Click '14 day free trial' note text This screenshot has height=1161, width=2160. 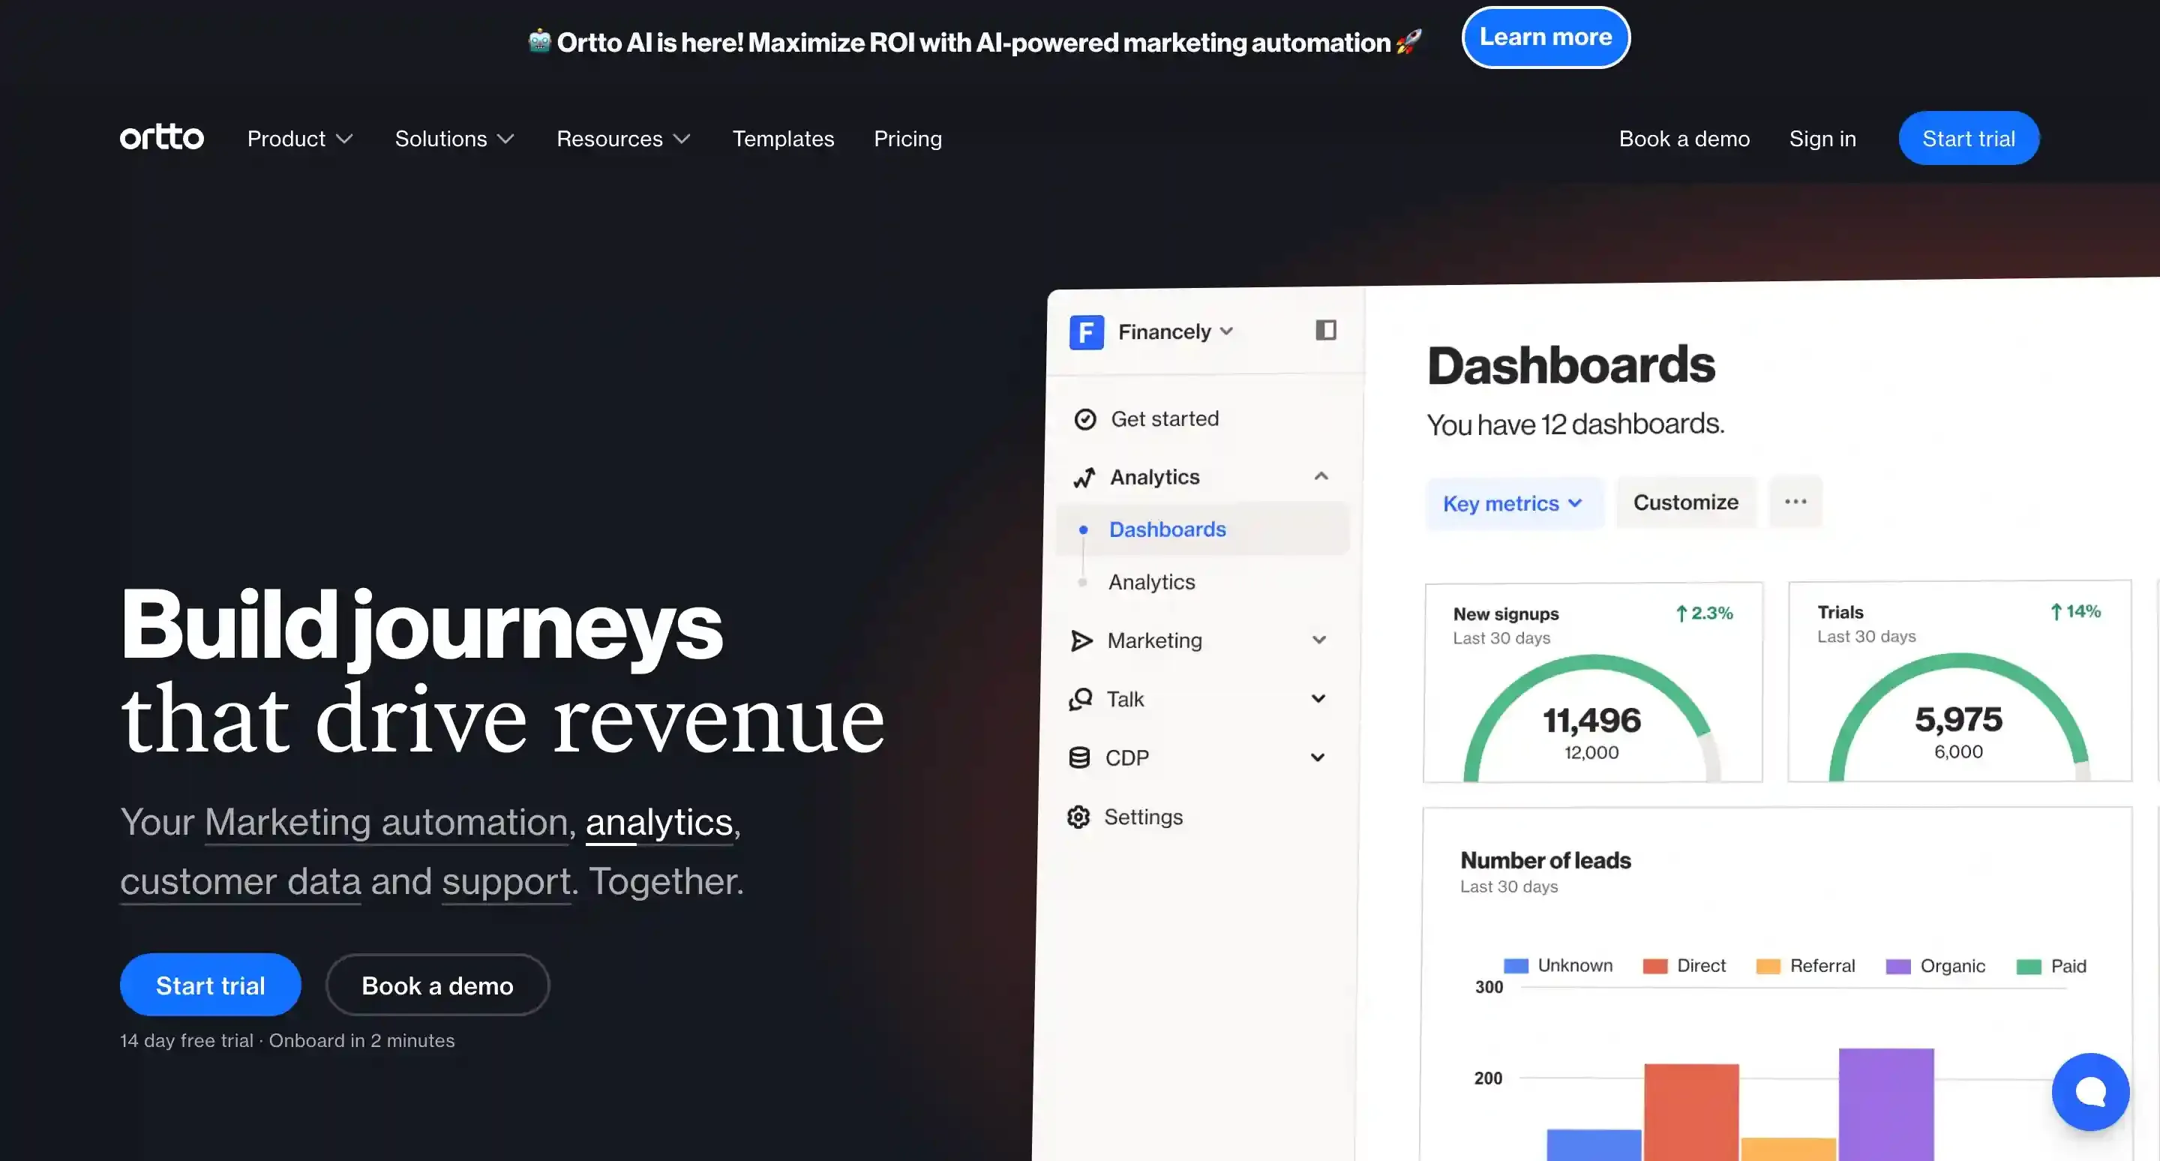click(186, 1040)
